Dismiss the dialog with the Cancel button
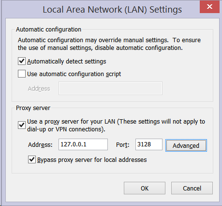 click(x=192, y=188)
